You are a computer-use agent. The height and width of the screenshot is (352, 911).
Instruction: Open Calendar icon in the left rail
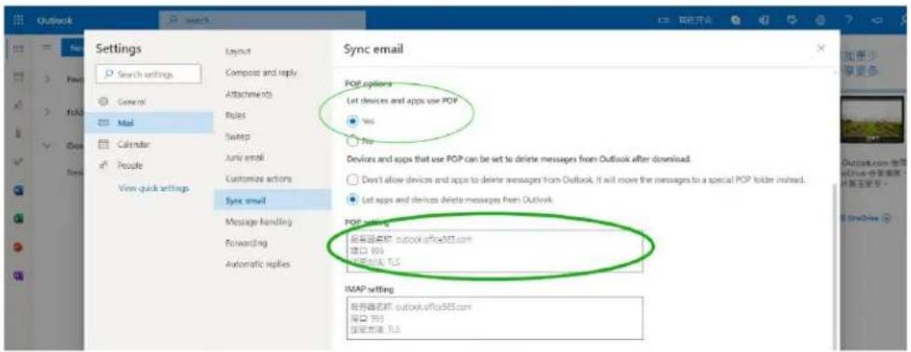coord(18,76)
